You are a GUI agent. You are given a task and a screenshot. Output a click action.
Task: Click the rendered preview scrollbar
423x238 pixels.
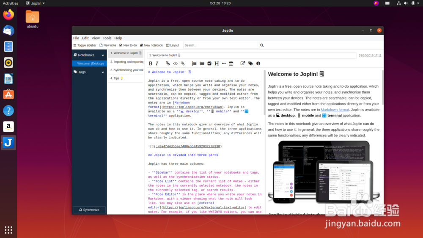[382, 88]
